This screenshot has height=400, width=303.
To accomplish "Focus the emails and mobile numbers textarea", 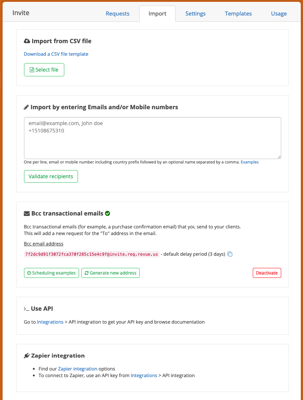I will pos(153,138).
